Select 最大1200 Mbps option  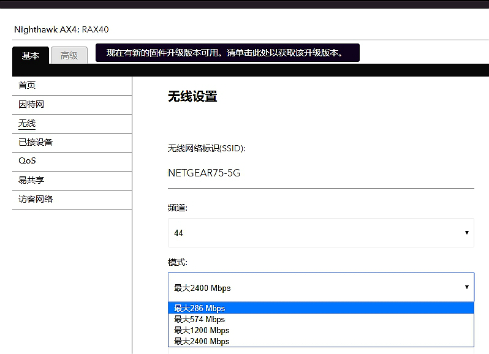click(x=321, y=330)
